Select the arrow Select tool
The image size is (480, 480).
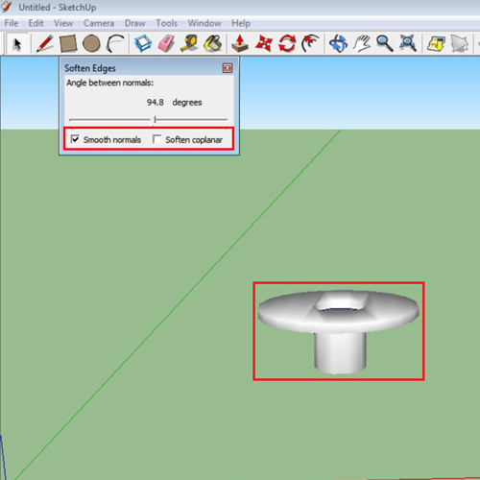17,43
